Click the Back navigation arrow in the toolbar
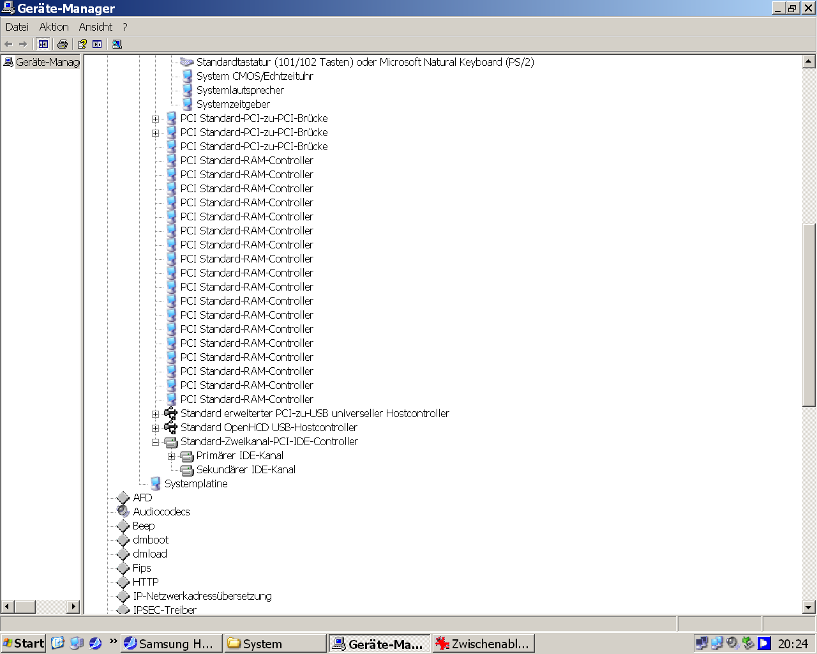Image resolution: width=817 pixels, height=654 pixels. tap(9, 44)
